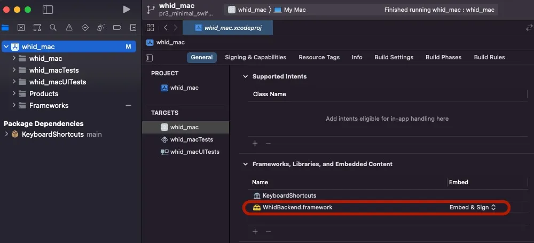The height and width of the screenshot is (243, 534).
Task: Open the Breakpoint navigator icon
Action: [x=117, y=28]
